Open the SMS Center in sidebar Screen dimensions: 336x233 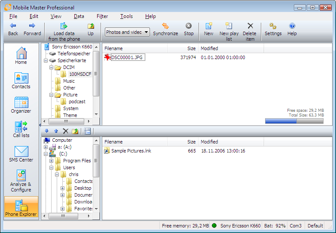tap(21, 154)
